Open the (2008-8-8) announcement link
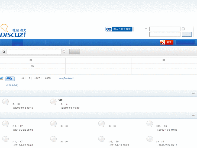The height and width of the screenshot is (148, 197). 12,85
